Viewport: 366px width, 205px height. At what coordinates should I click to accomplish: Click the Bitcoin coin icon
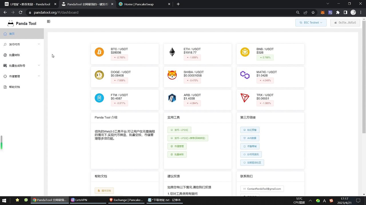pos(100,52)
